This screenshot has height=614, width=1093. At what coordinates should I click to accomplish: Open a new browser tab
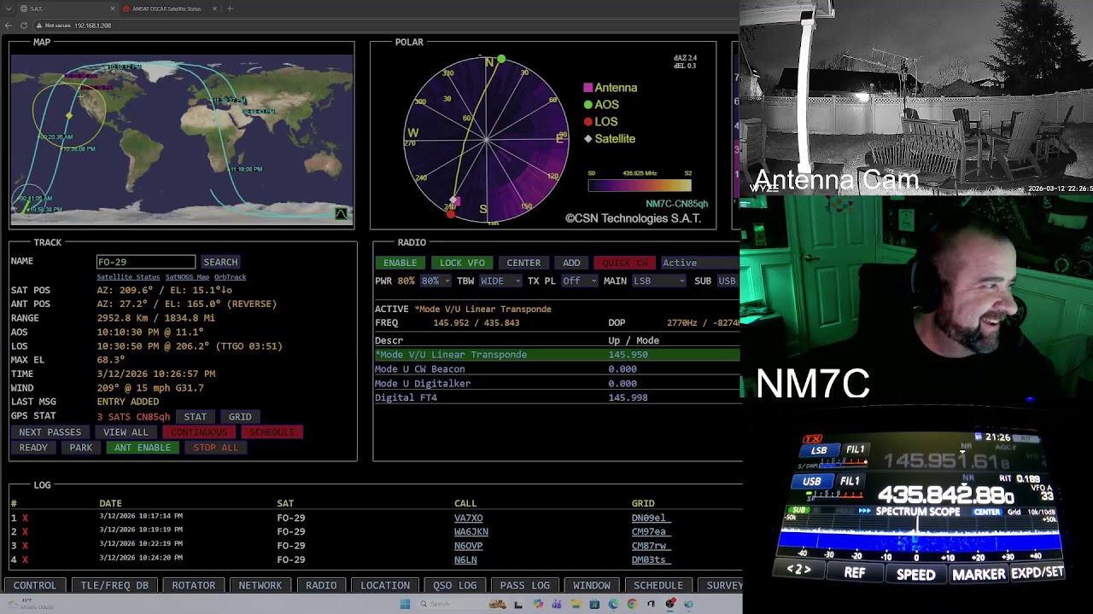tap(230, 9)
